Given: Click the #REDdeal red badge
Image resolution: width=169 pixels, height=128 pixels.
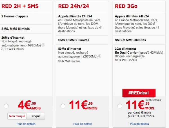Looking at the screenshot, I should (139, 93).
